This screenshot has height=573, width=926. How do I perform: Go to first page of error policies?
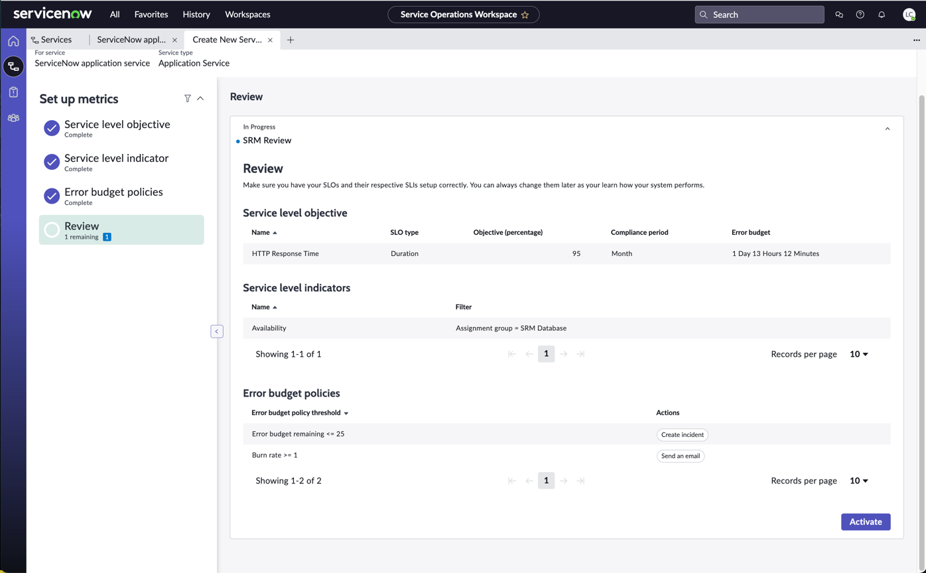pyautogui.click(x=512, y=481)
